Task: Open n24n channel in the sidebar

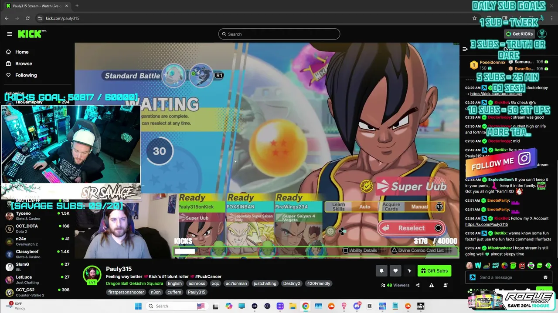Action: (37, 241)
